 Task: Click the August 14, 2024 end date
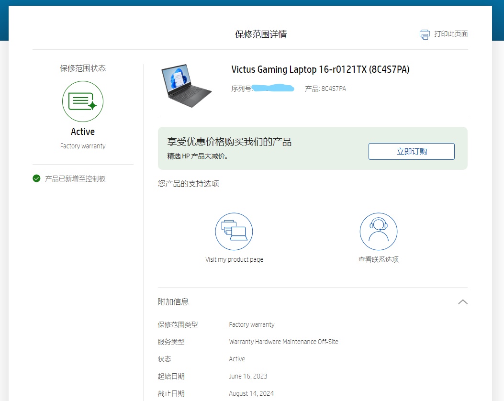point(251,394)
